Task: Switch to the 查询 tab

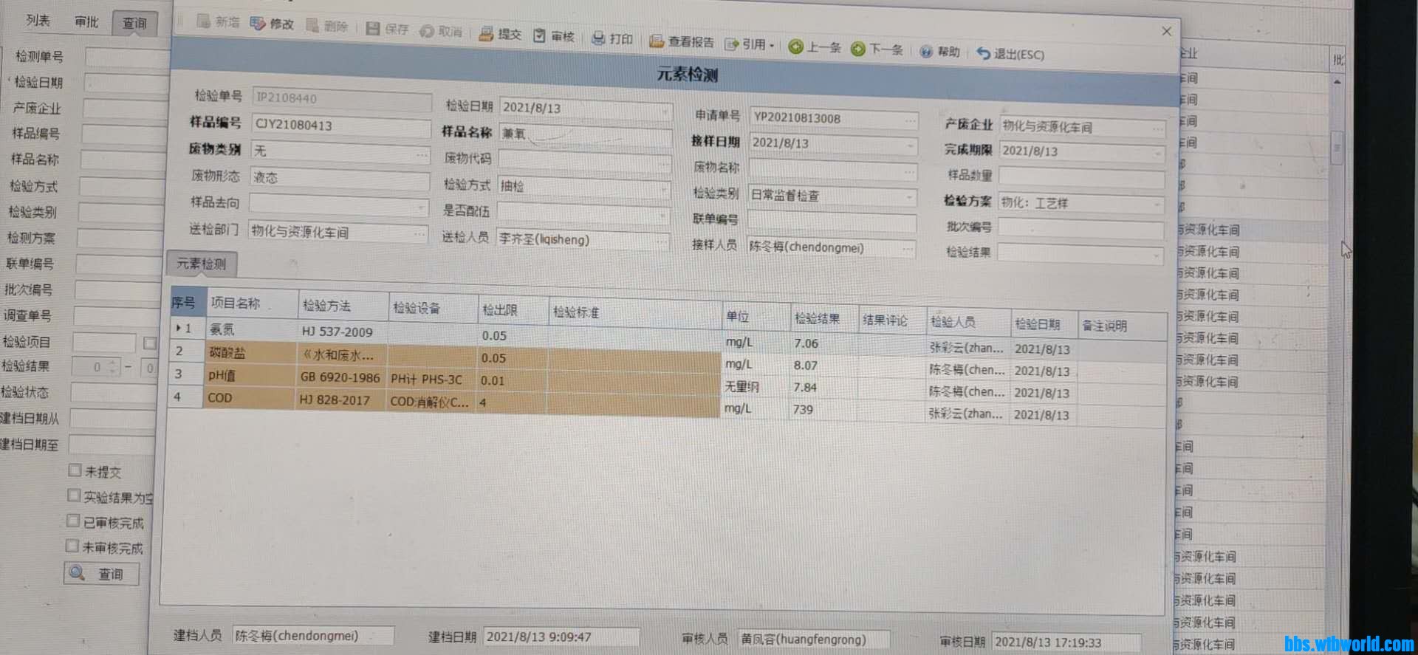Action: point(134,24)
